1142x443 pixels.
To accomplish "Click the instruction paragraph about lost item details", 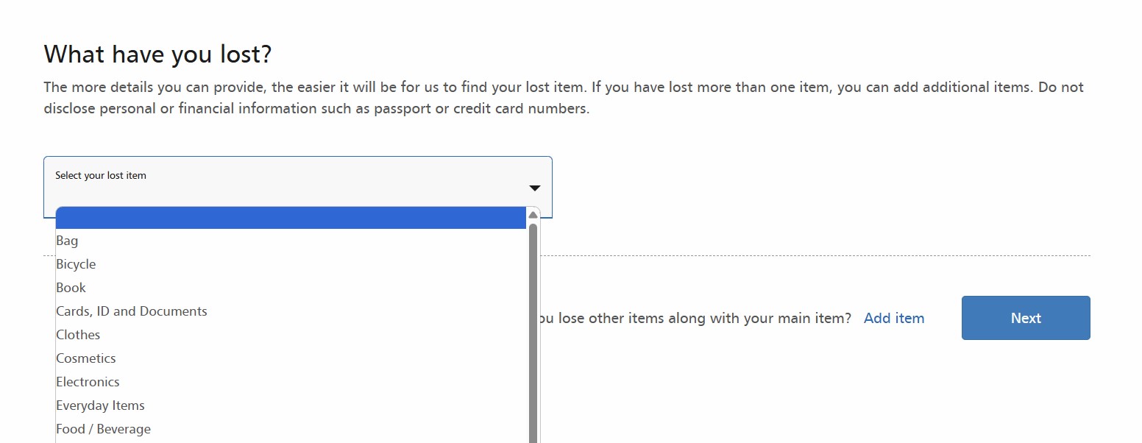I will tap(564, 98).
